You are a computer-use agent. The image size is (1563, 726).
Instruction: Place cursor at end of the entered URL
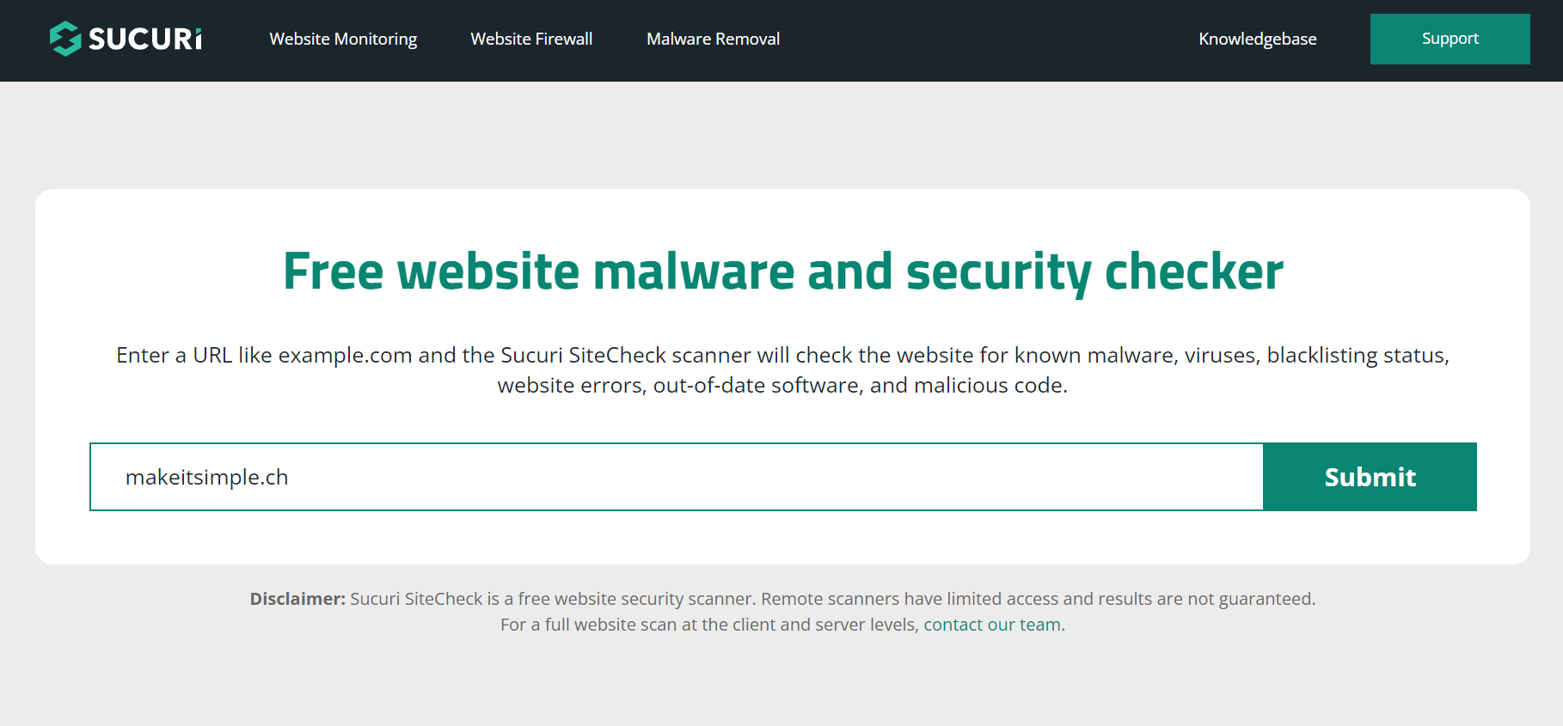(290, 477)
